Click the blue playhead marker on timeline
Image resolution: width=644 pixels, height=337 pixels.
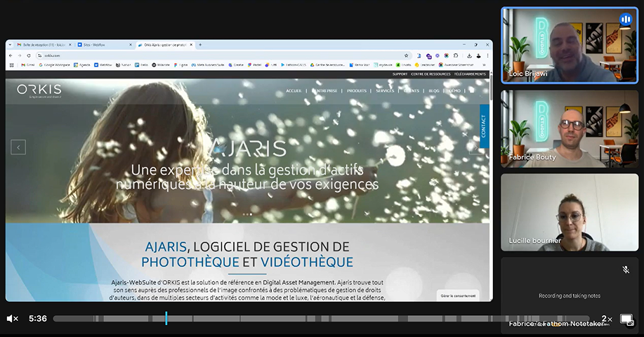pos(166,318)
